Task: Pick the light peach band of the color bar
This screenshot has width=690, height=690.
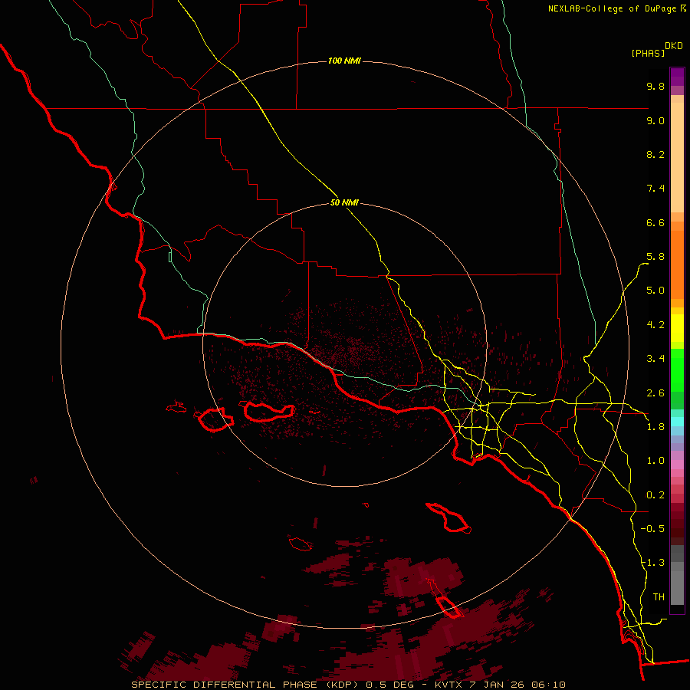Action: 677,157
